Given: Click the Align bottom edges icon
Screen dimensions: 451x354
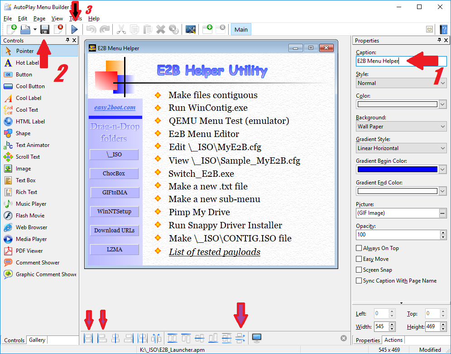Looking at the screenshot, I should click(x=213, y=338).
